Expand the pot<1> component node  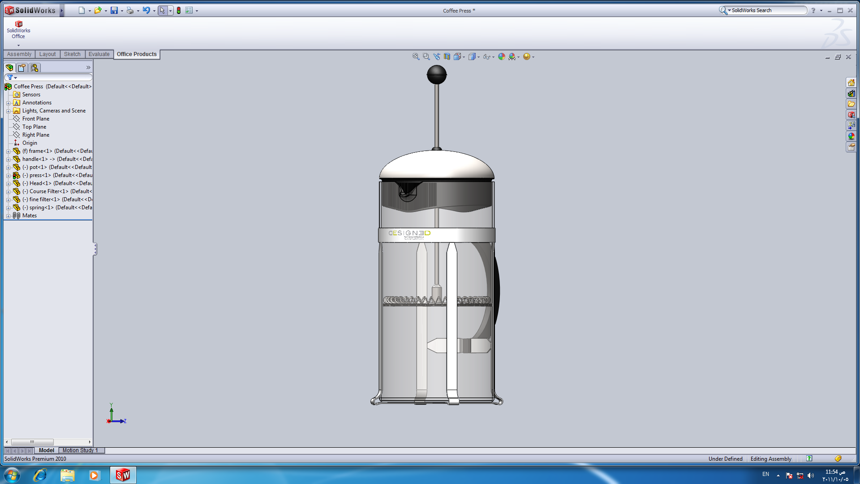[x=8, y=168]
